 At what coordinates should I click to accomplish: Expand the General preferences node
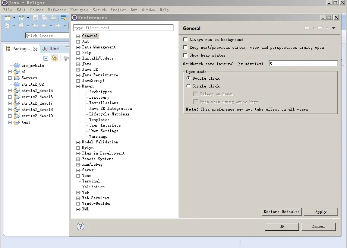78,36
